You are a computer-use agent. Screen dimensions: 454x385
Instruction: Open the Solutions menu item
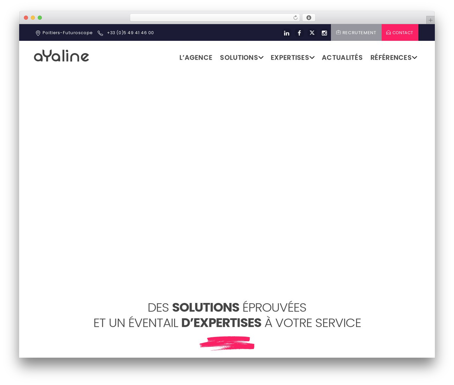[x=239, y=58]
